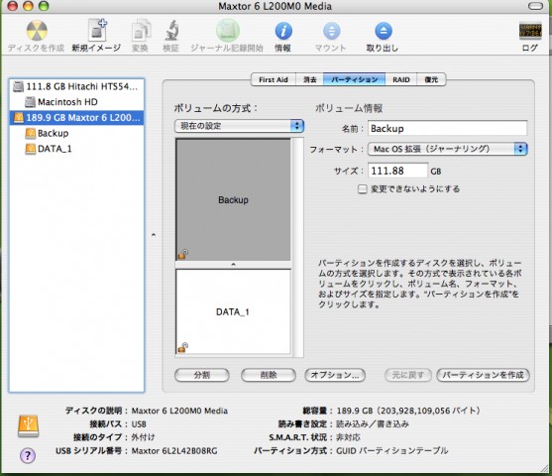Click the partition divider handle between Backup and DATA_1
Image resolution: width=552 pixels, height=476 pixels.
[234, 265]
